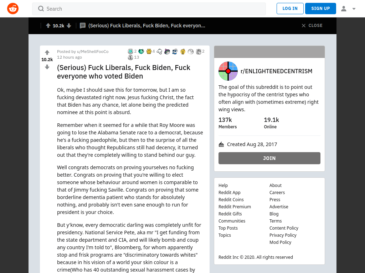This screenshot has height=273, width=365.
Task: Open the Blog footer link
Action: point(274,214)
